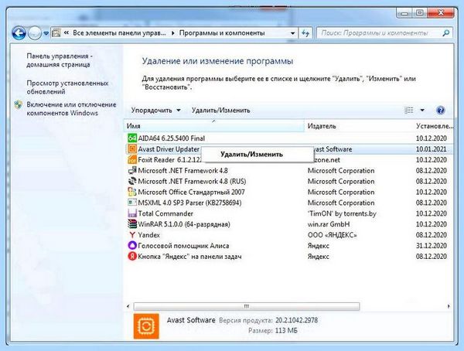Click Удалить/Изменить toolbar button
Image resolution: width=464 pixels, height=351 pixels.
point(220,110)
